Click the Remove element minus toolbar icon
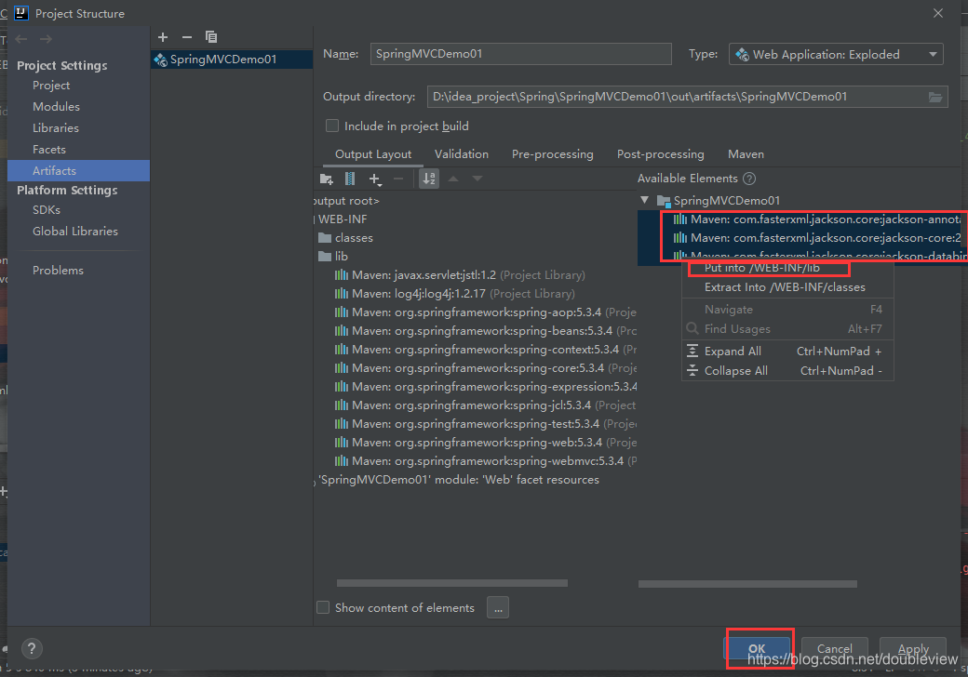This screenshot has height=677, width=968. [398, 179]
